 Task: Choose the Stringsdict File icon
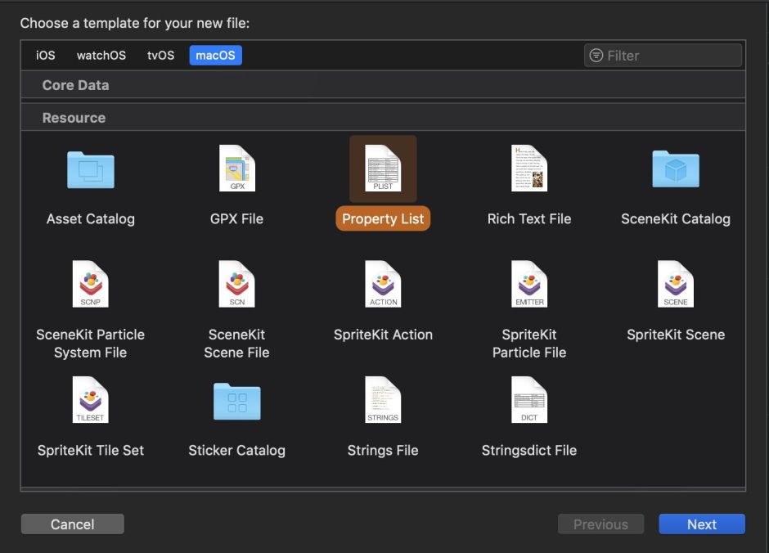pyautogui.click(x=528, y=400)
